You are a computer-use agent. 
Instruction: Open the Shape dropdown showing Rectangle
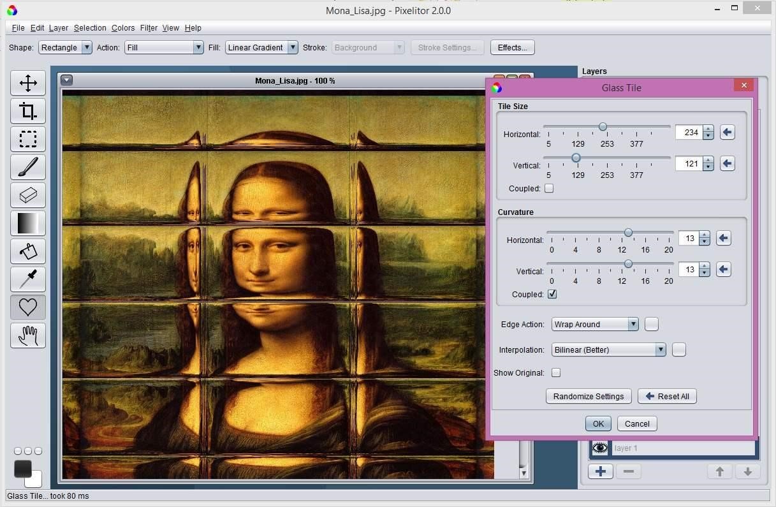pyautogui.click(x=65, y=47)
